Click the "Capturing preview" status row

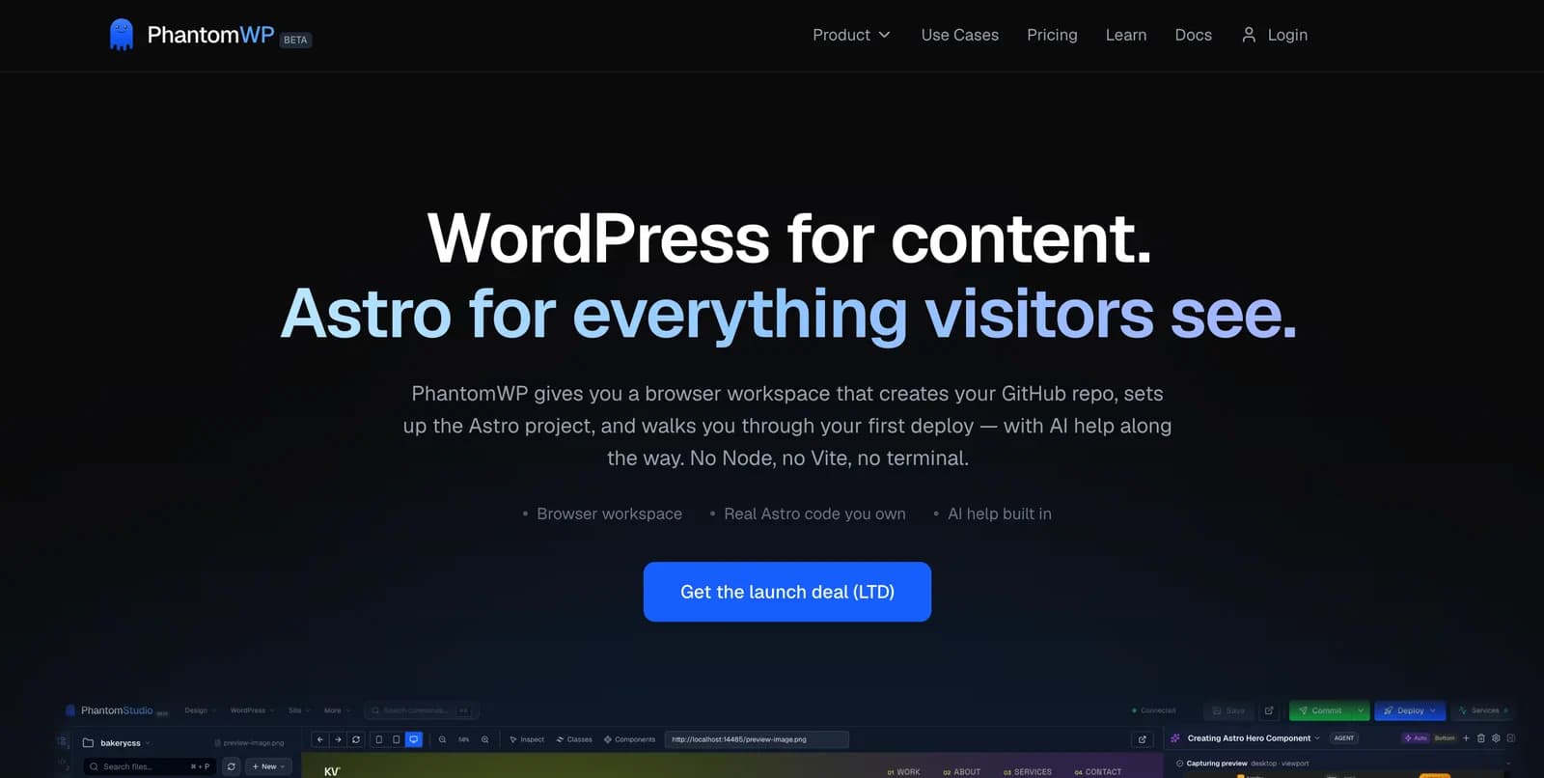click(x=1340, y=764)
